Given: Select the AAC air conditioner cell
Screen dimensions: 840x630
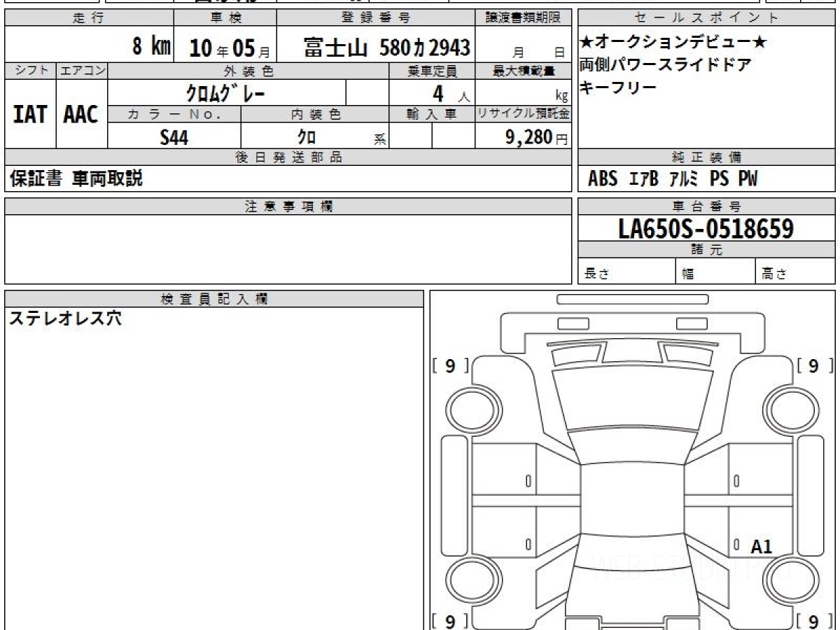Looking at the screenshot, I should click(81, 114).
